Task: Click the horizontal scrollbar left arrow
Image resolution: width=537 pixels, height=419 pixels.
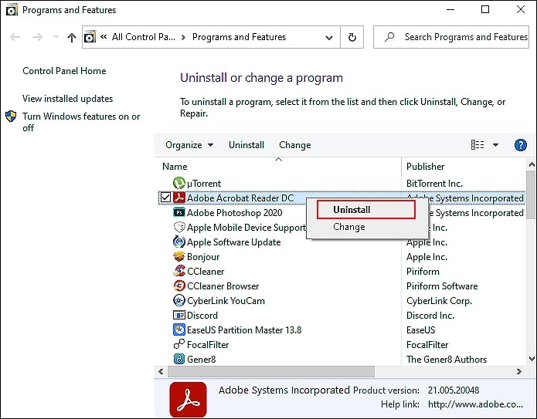Action: [x=161, y=371]
